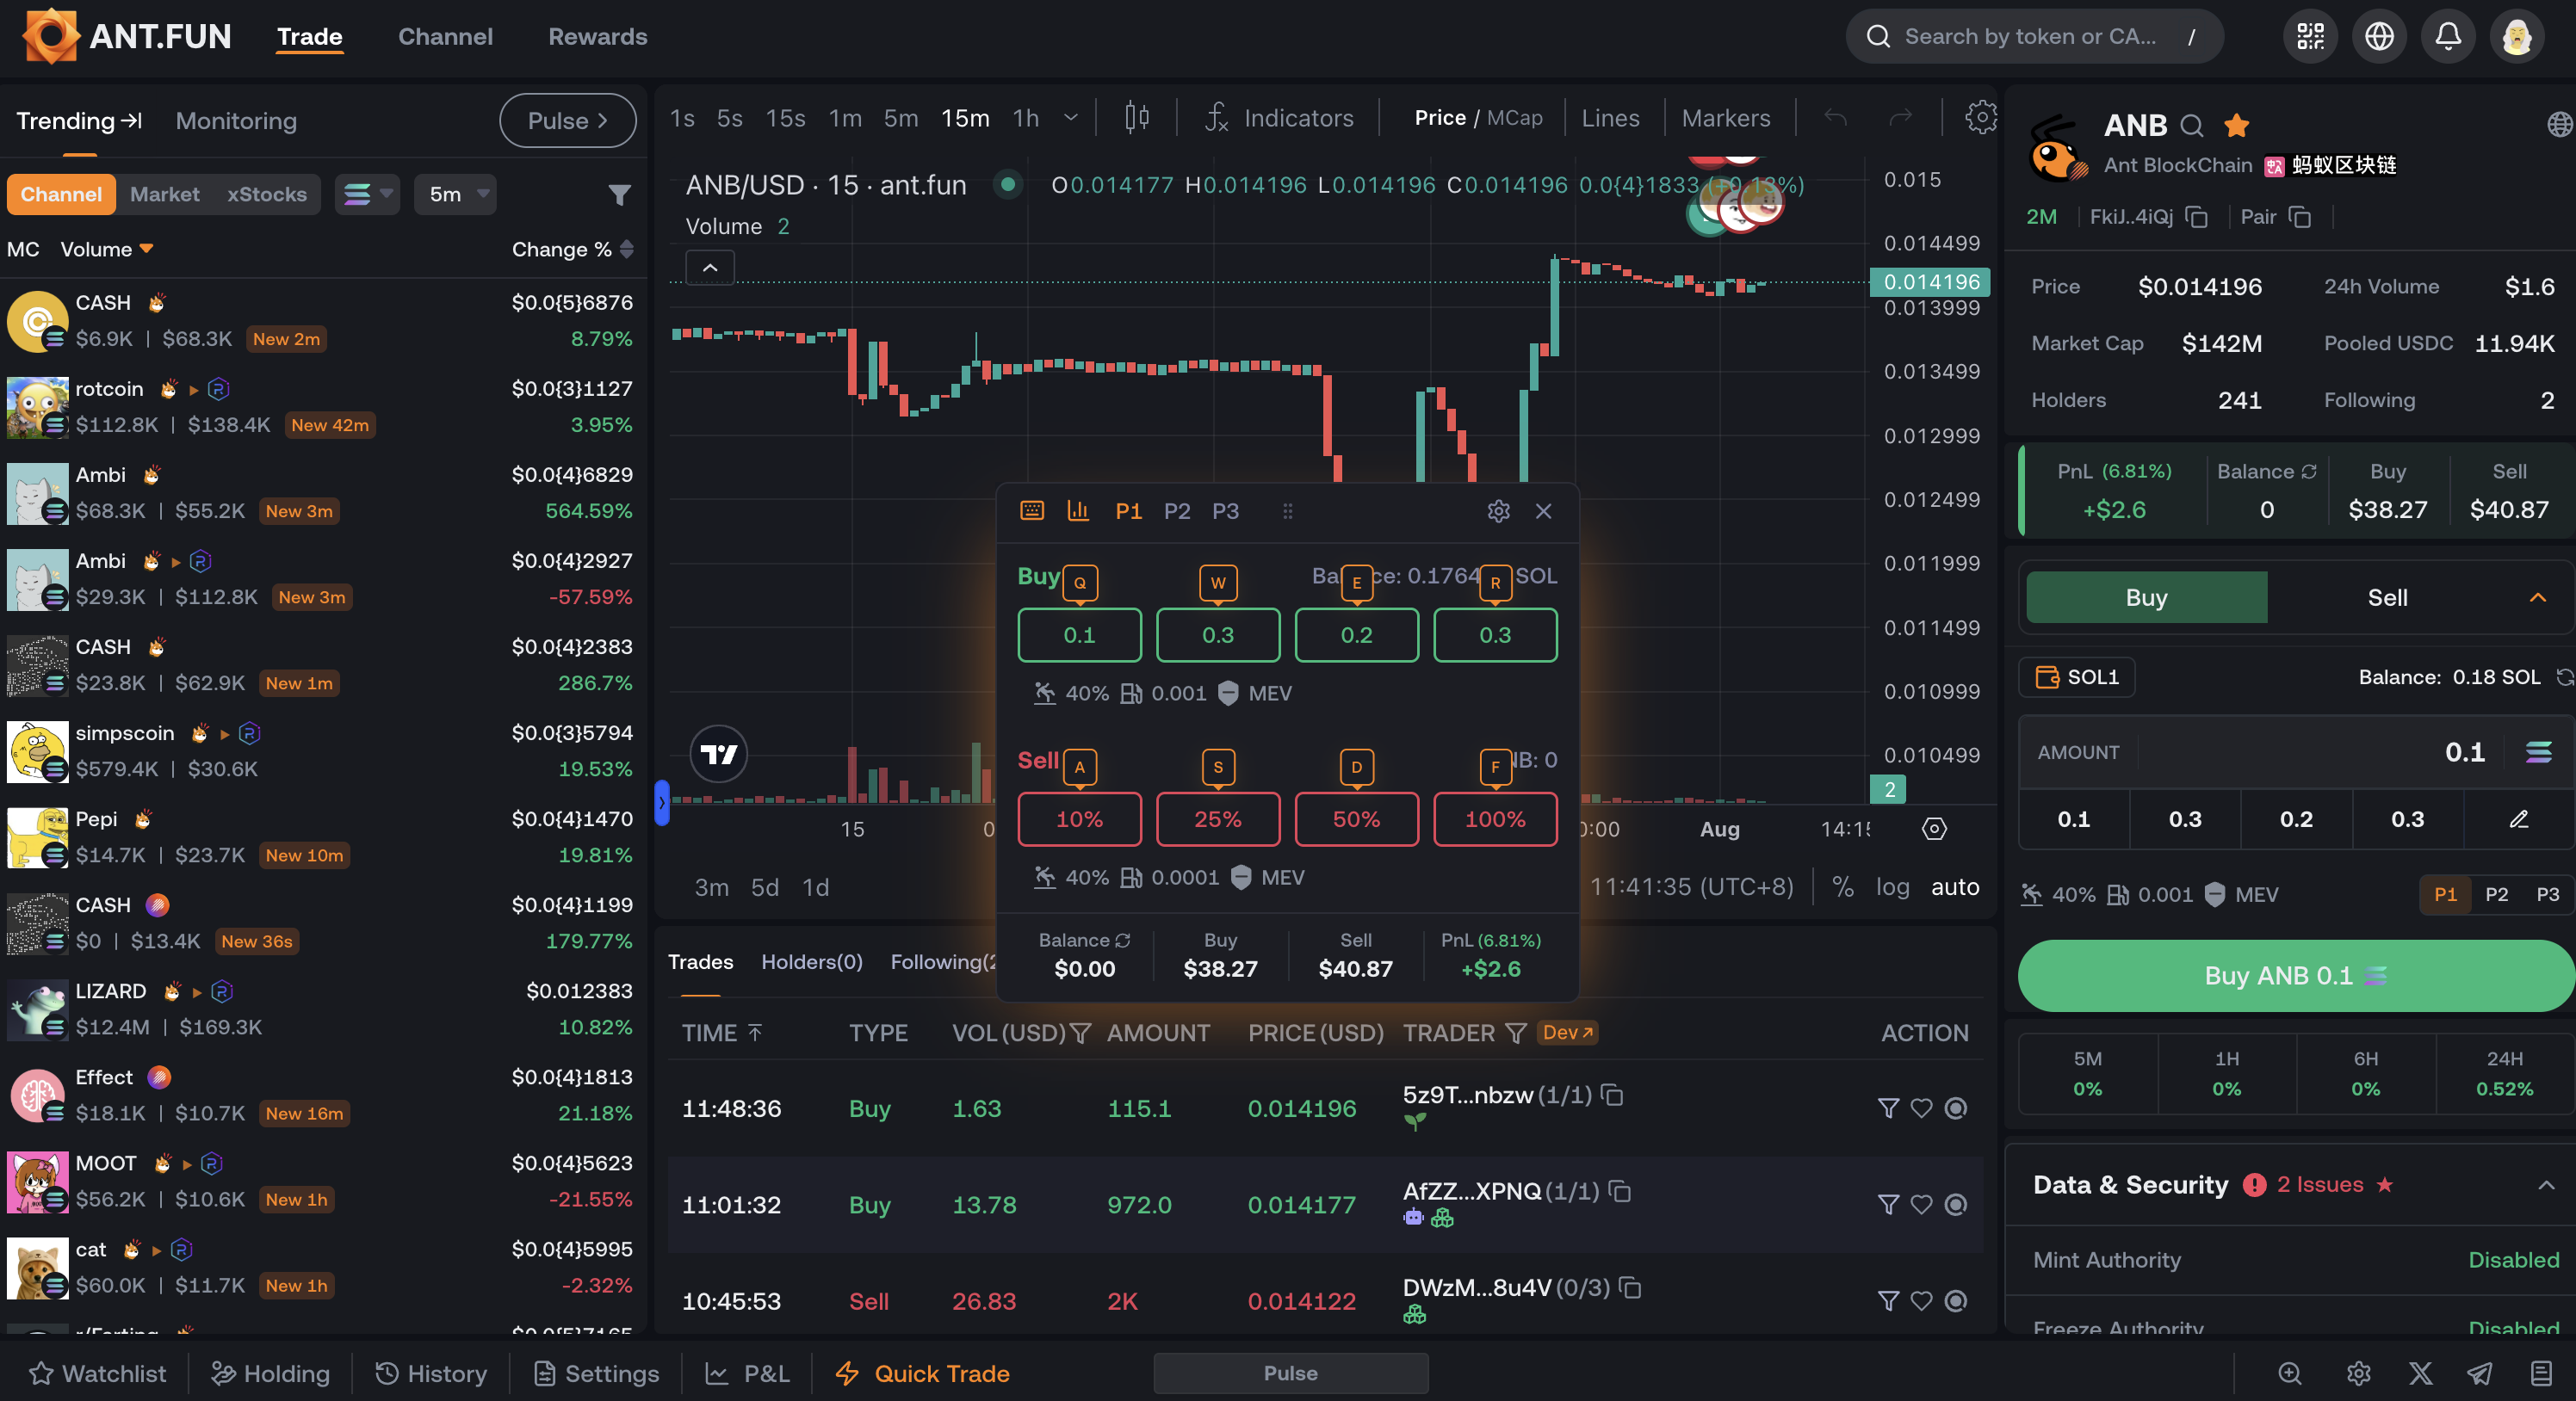
Task: Favorite ANB using the star icon
Action: pos(2237,126)
